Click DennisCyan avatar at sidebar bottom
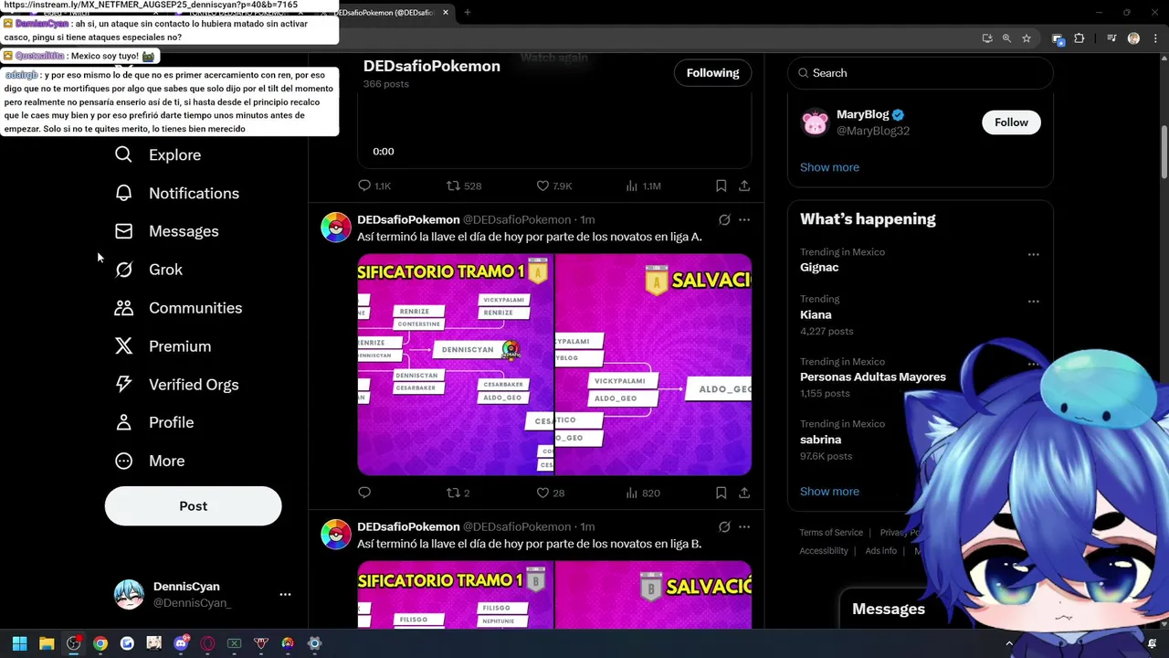1169x658 pixels. click(129, 594)
